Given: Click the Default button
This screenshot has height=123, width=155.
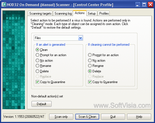Looking at the screenshot, I should click(x=41, y=104).
